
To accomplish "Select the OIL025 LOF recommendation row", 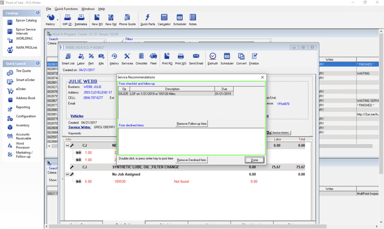I will coord(176,94).
